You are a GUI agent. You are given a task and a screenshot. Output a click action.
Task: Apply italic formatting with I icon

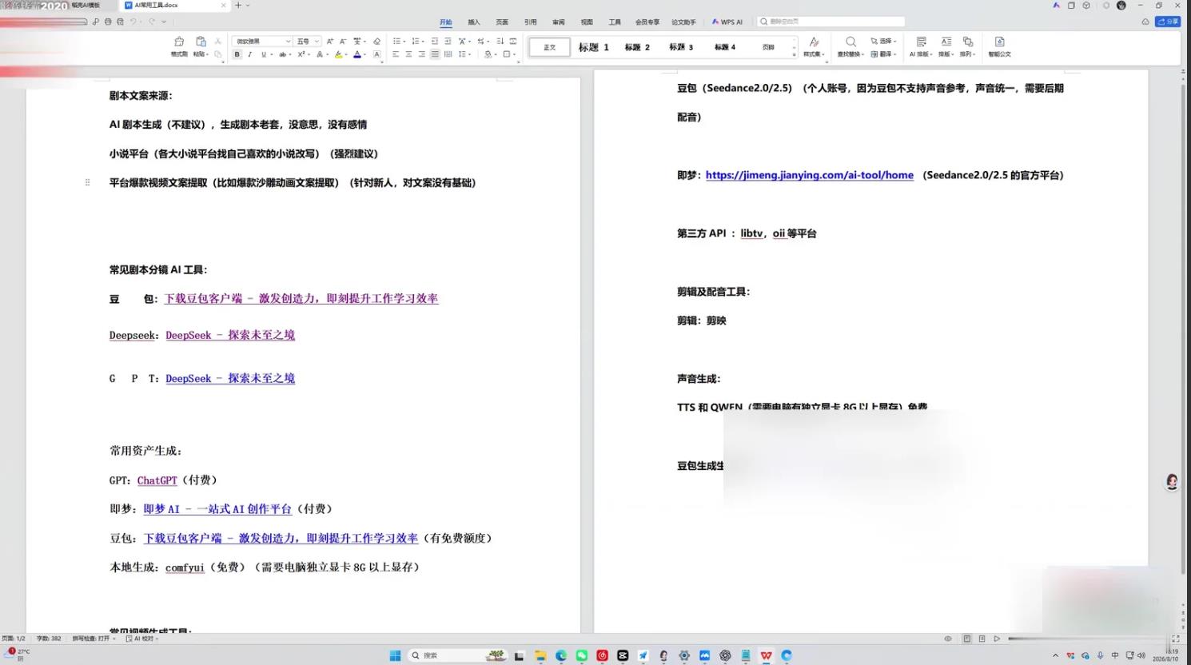250,54
